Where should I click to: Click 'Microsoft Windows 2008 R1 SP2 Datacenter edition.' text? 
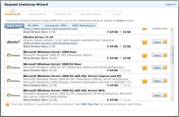58,55
